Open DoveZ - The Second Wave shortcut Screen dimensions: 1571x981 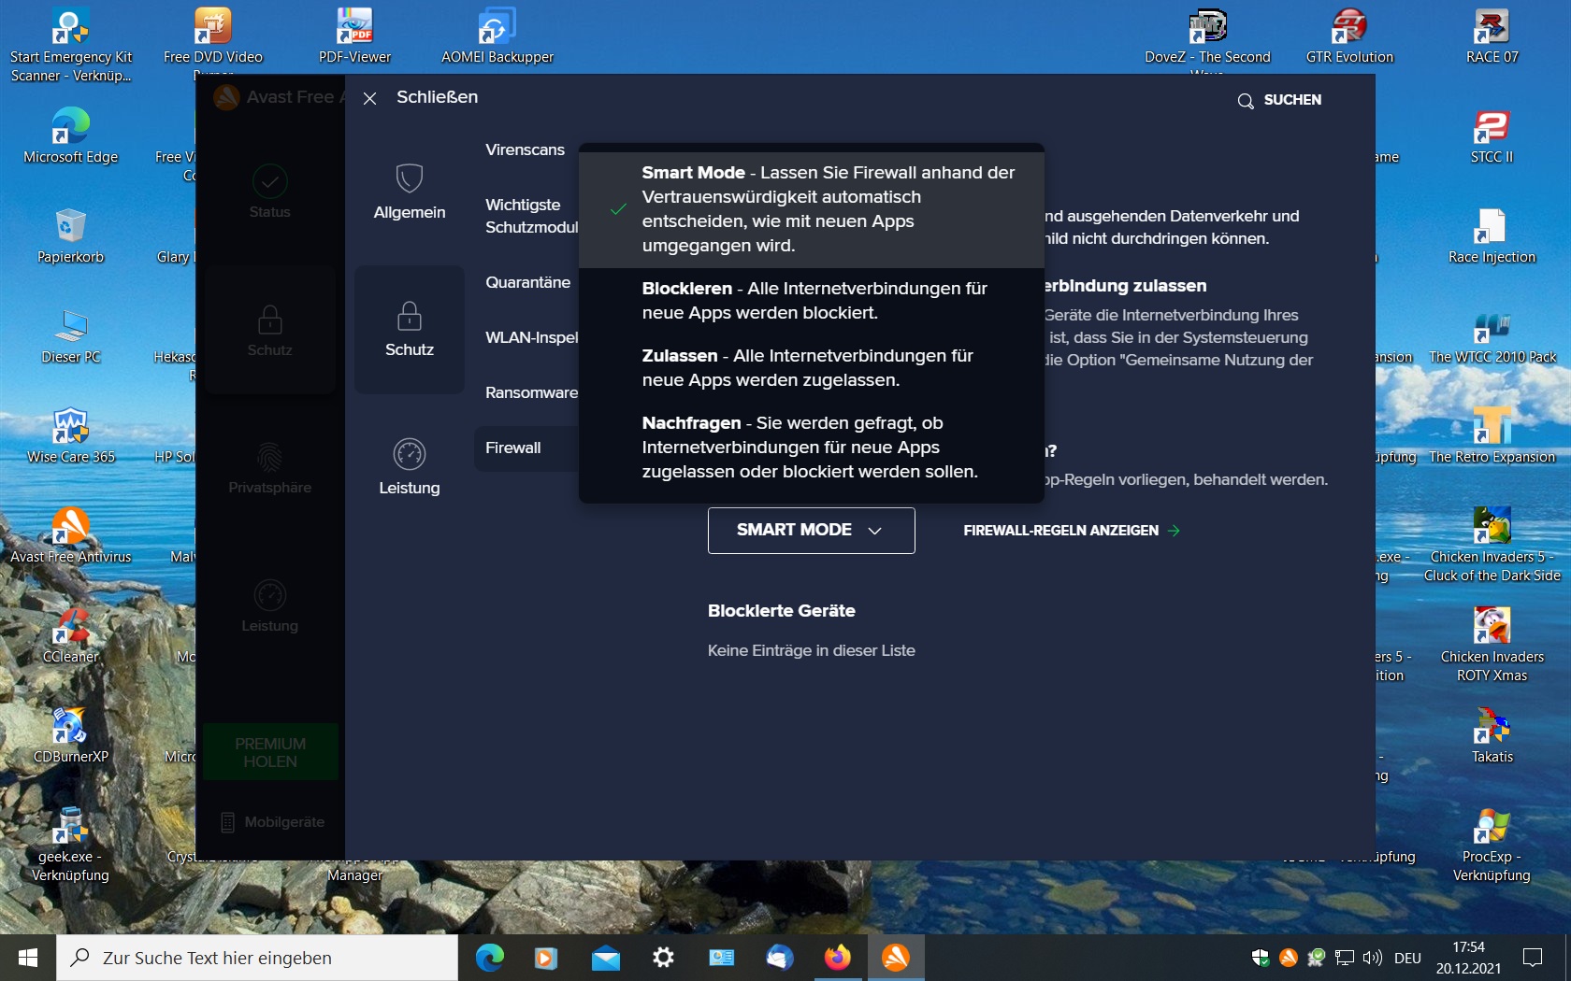[x=1208, y=37]
